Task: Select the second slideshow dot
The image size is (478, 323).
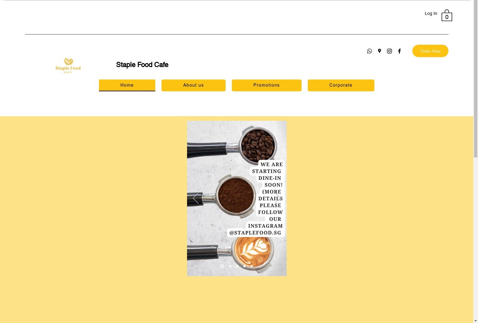Action: (x=230, y=266)
